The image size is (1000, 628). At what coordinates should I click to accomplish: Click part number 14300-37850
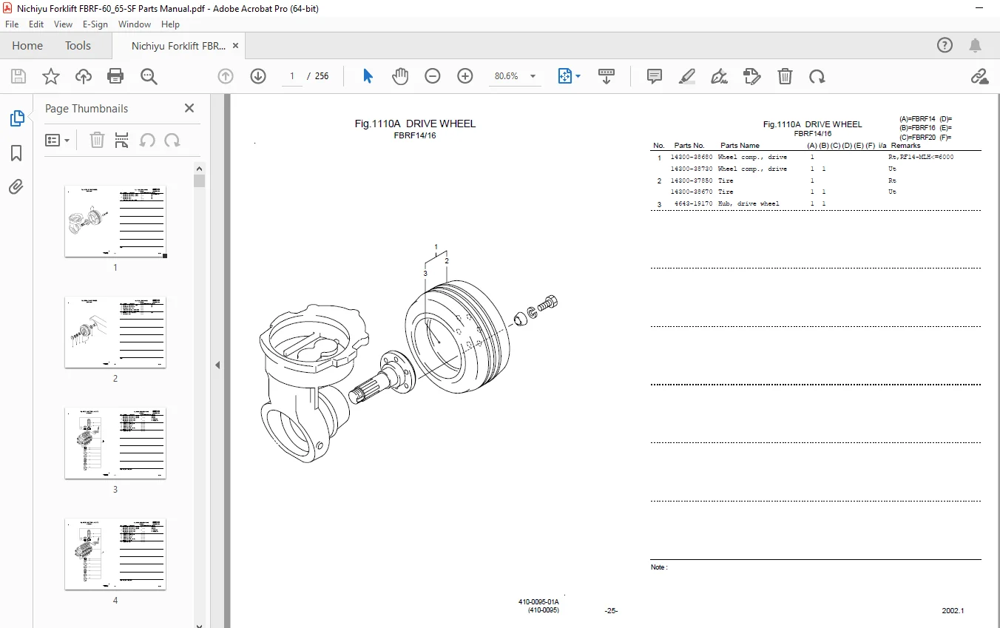692,180
